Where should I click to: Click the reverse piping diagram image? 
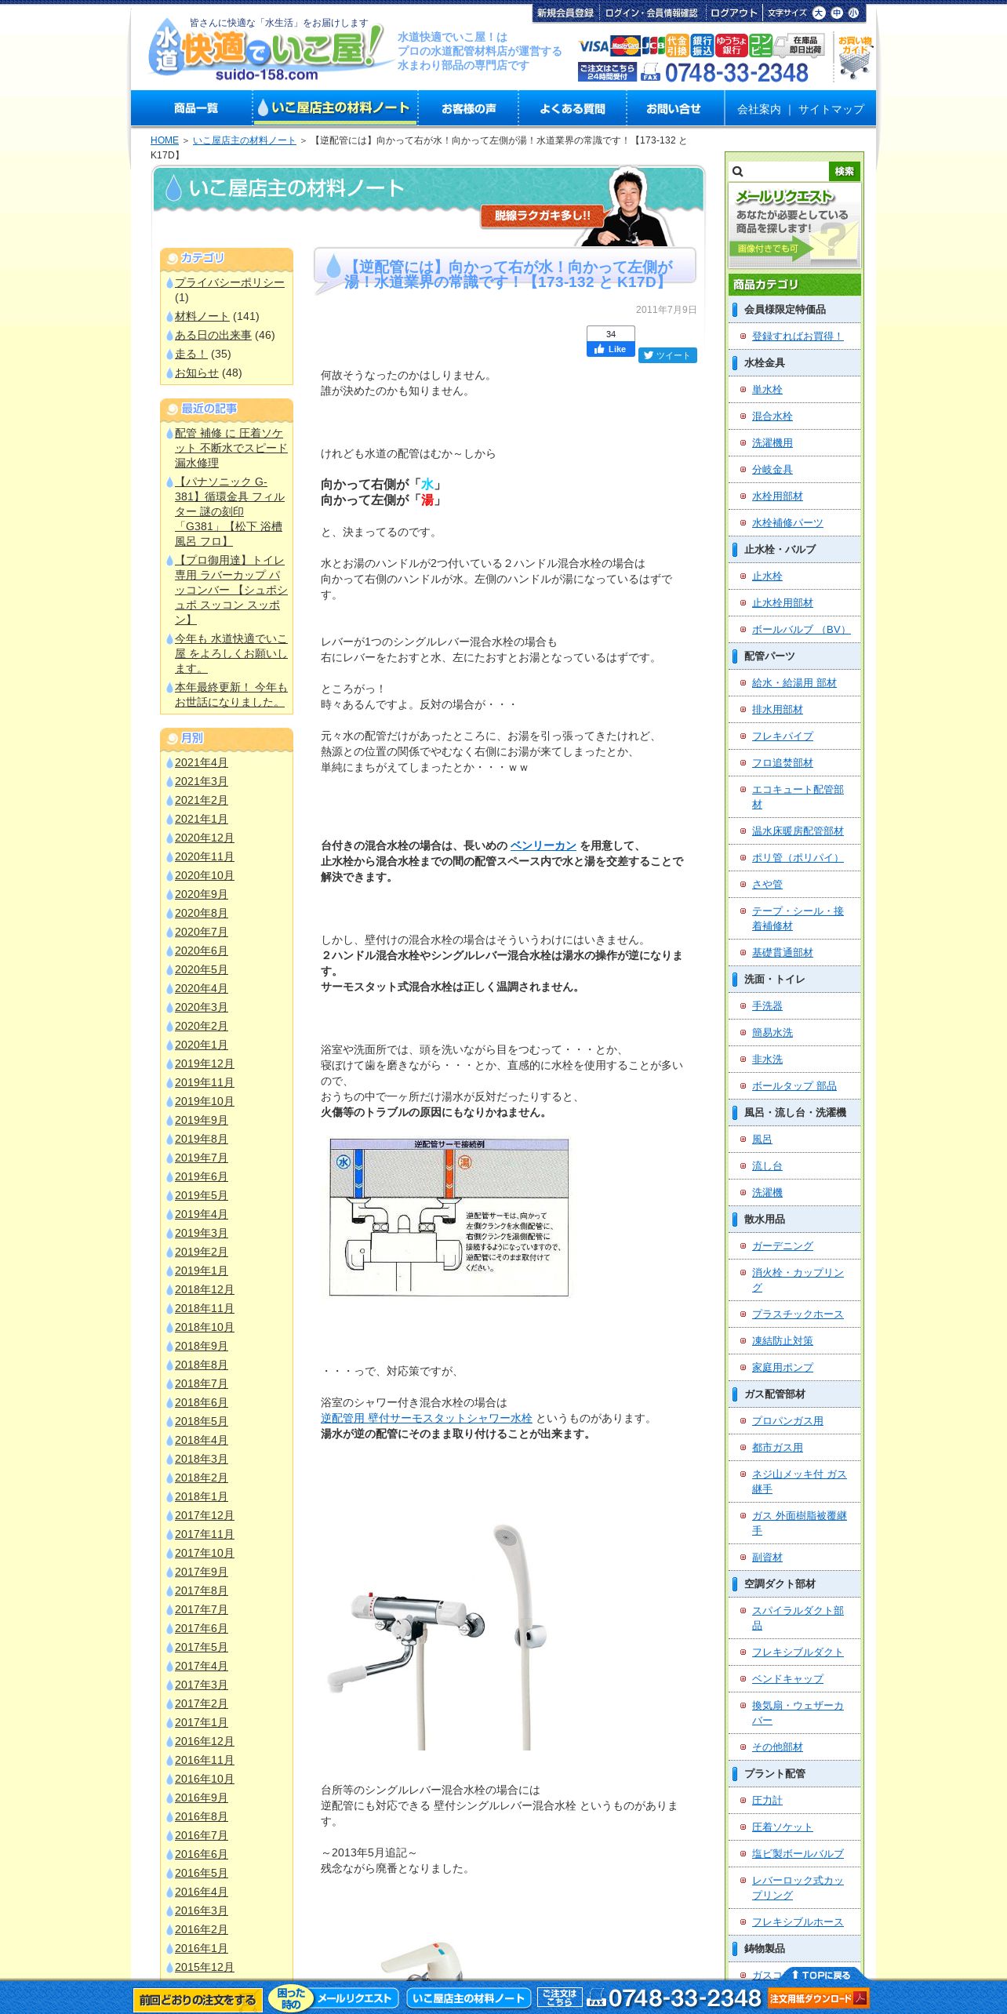tap(449, 1217)
